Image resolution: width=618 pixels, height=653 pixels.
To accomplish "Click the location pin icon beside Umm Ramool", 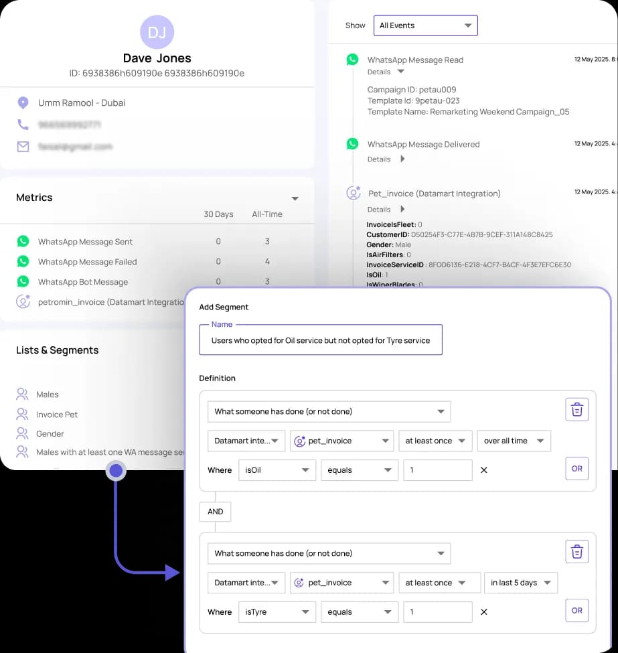I will point(23,103).
